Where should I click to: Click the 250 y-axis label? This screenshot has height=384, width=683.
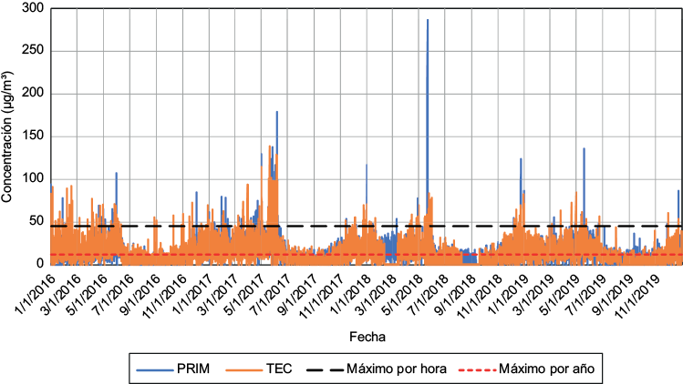point(33,51)
